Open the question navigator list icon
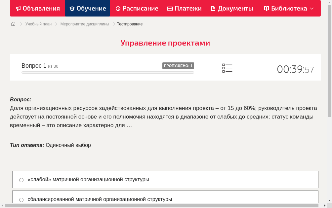Image resolution: width=332 pixels, height=208 pixels. pyautogui.click(x=227, y=68)
